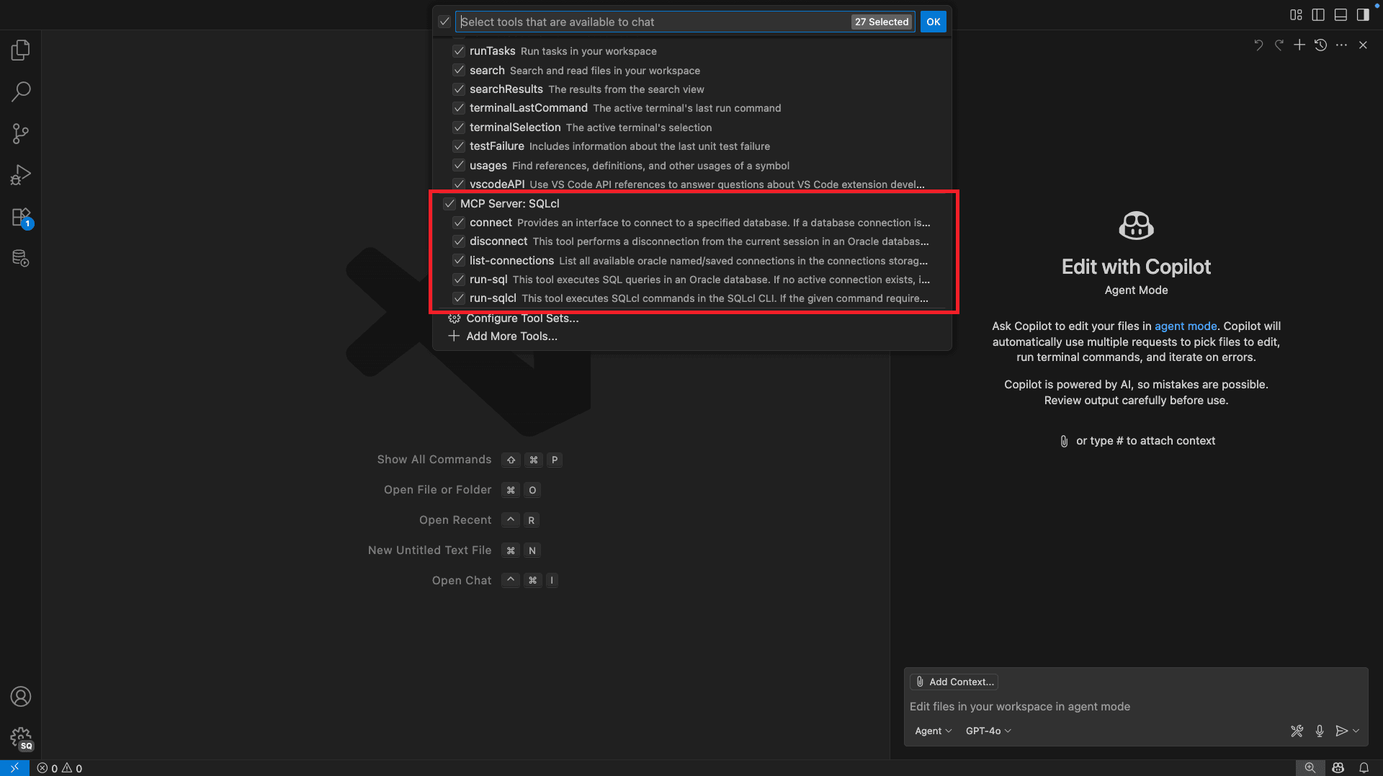The height and width of the screenshot is (776, 1383).
Task: Open the Source Control view
Action: click(x=21, y=133)
